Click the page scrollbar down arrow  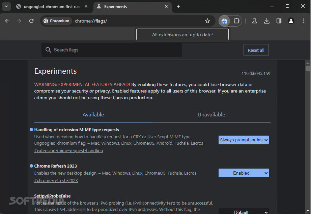[x=308, y=211]
